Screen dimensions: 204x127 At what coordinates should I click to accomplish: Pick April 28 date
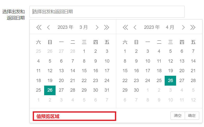point(193,81)
